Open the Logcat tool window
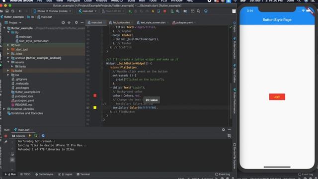318x179 pixels. click(x=65, y=174)
